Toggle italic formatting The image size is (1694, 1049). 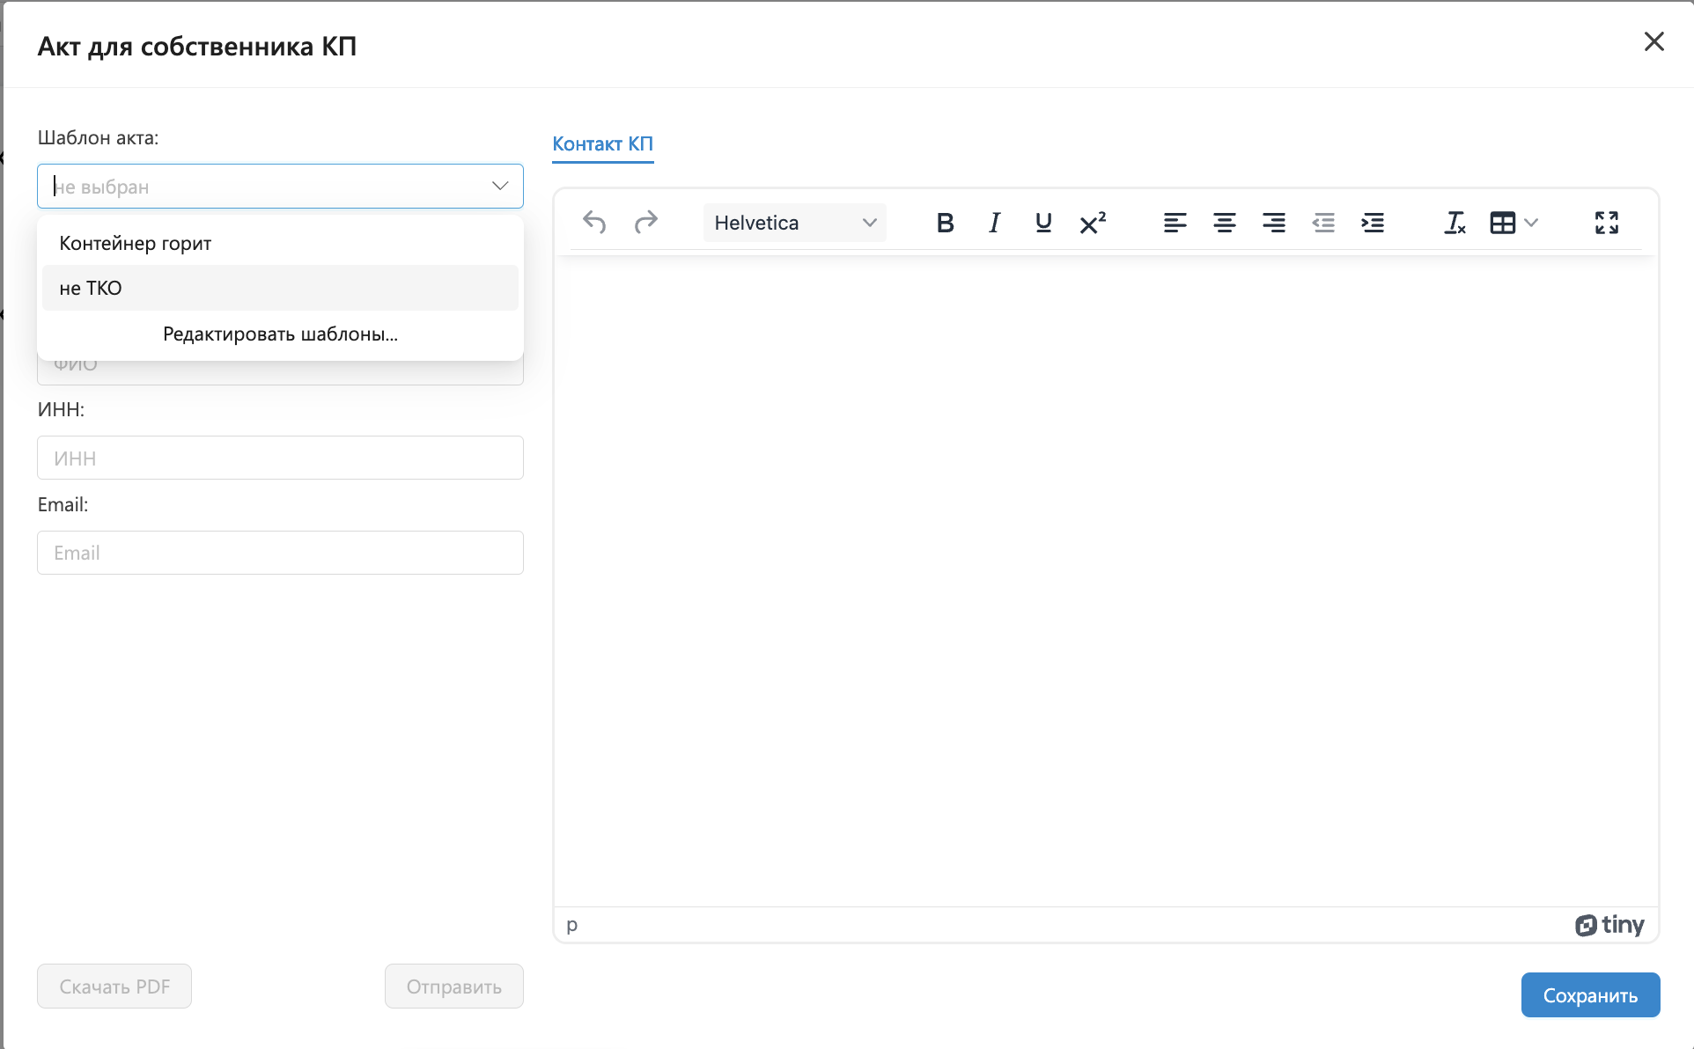(994, 223)
